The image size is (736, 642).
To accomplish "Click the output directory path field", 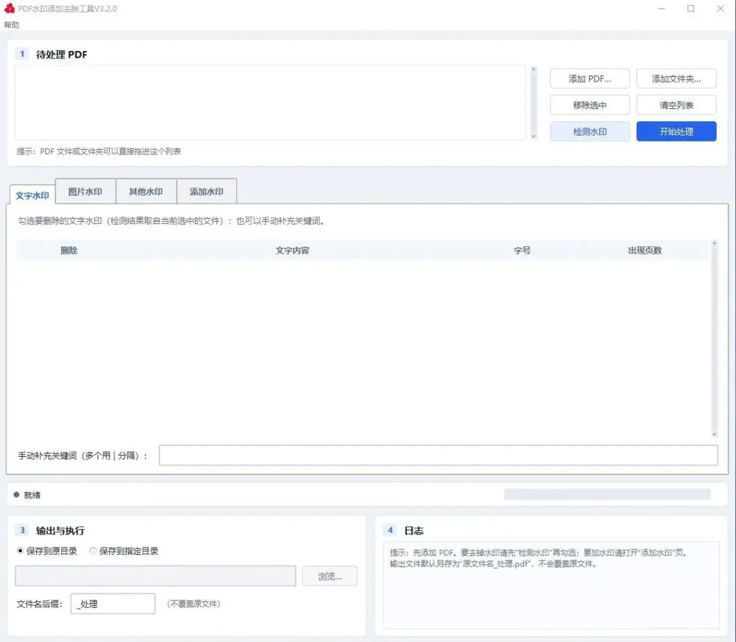I will pos(155,576).
